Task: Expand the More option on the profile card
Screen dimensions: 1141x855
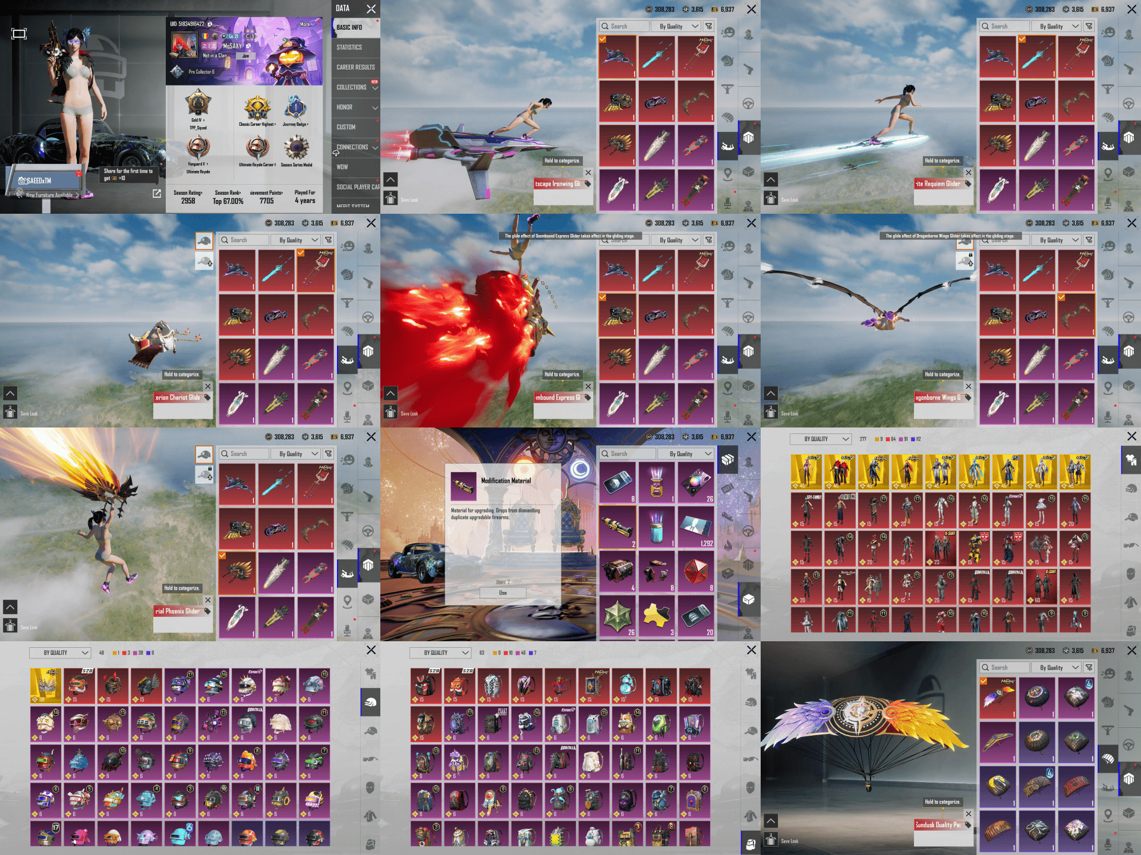Action: click(x=307, y=24)
